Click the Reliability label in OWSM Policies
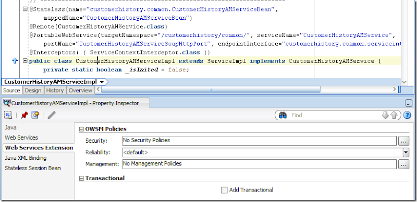This screenshot has height=202, width=417. pos(97,153)
